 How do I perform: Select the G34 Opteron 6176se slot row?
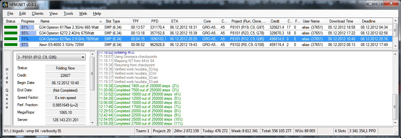click(197, 27)
